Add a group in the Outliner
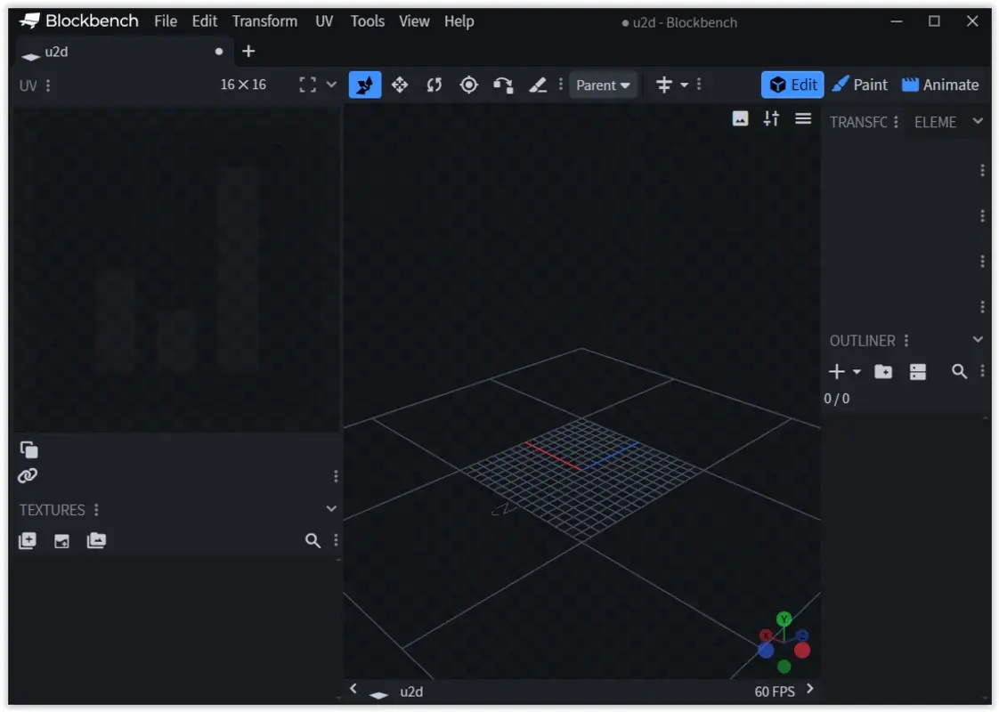Viewport: 999px width, 712px height. pyautogui.click(x=882, y=372)
